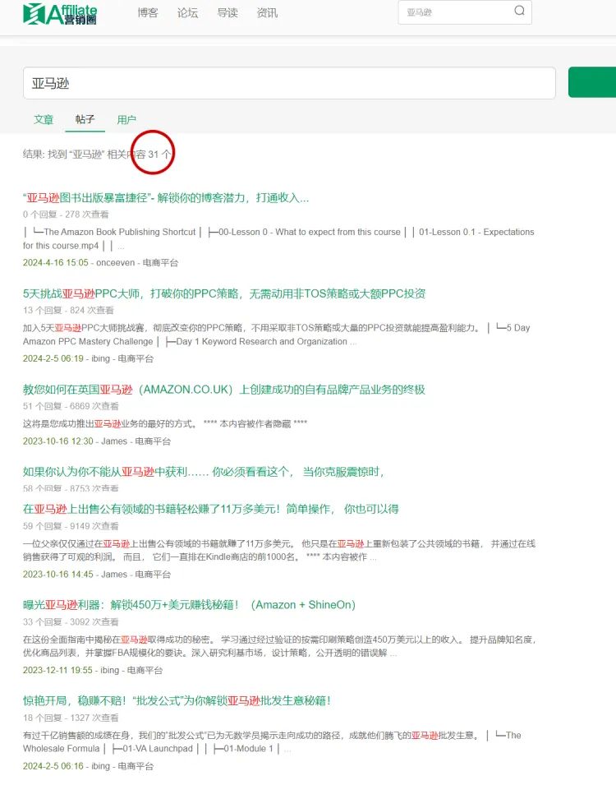
Task: Click date "2024-2-5 06:19"
Action: point(53,358)
